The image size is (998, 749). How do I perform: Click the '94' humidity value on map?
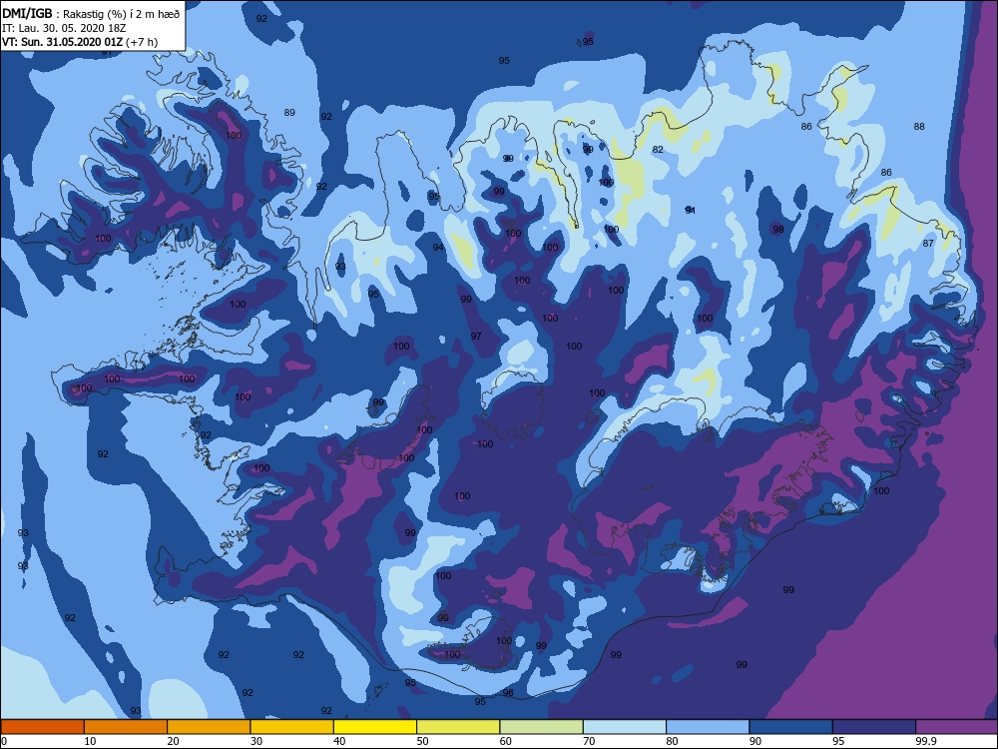click(438, 247)
